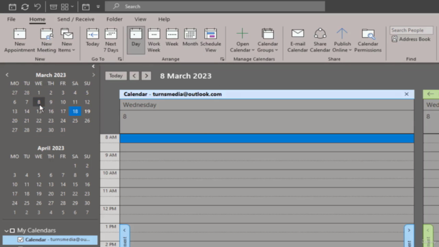The image size is (439, 247).
Task: Open Publish Online dropdown
Action: [342, 40]
